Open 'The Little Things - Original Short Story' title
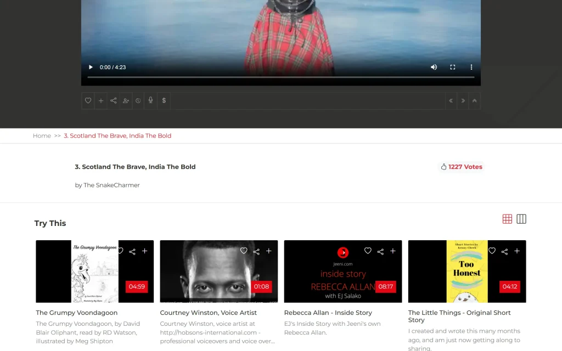The width and height of the screenshot is (562, 351). pyautogui.click(x=459, y=316)
